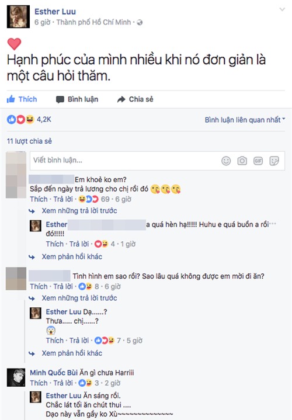Click the thumbs-up Thích icon on the post
This screenshot has height=420, width=292.
click(x=11, y=99)
